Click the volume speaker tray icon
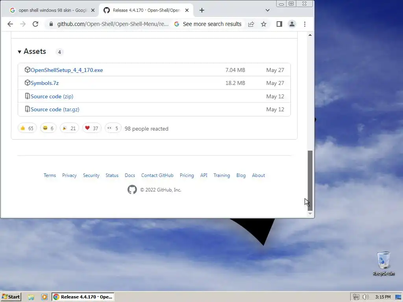 [x=366, y=297]
